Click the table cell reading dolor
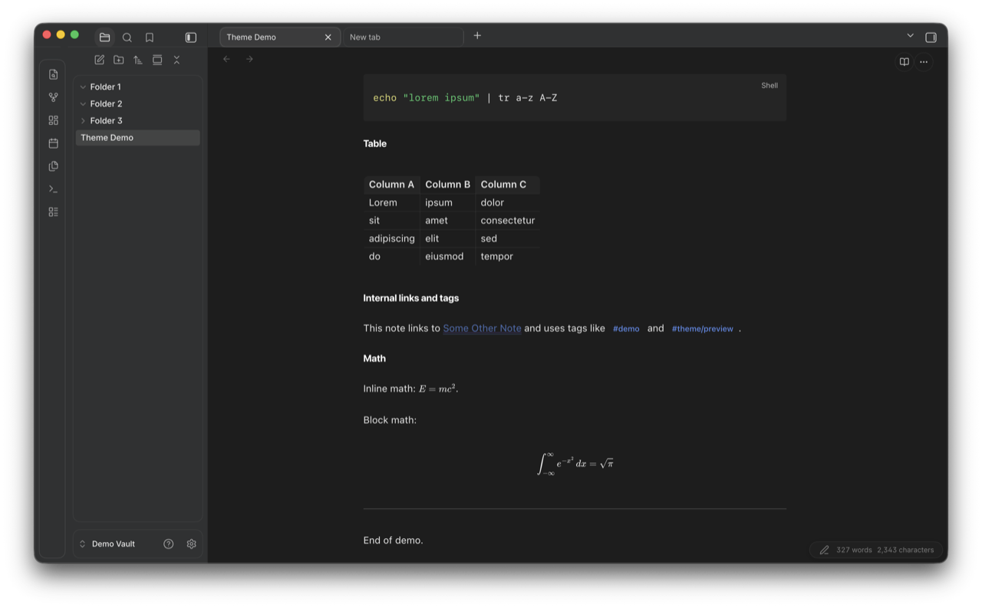This screenshot has width=982, height=608. point(508,203)
